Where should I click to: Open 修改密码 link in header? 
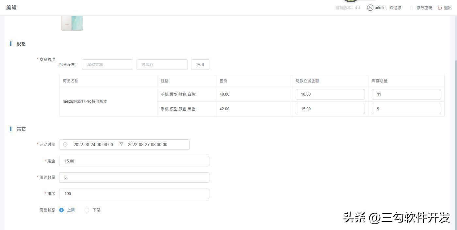tap(424, 8)
